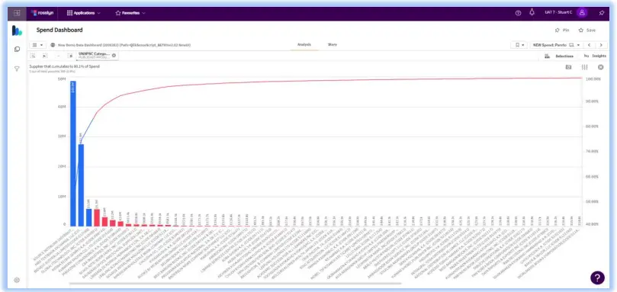Click the user avatar icon
Viewport: 617px width, 292px height.
coord(582,13)
